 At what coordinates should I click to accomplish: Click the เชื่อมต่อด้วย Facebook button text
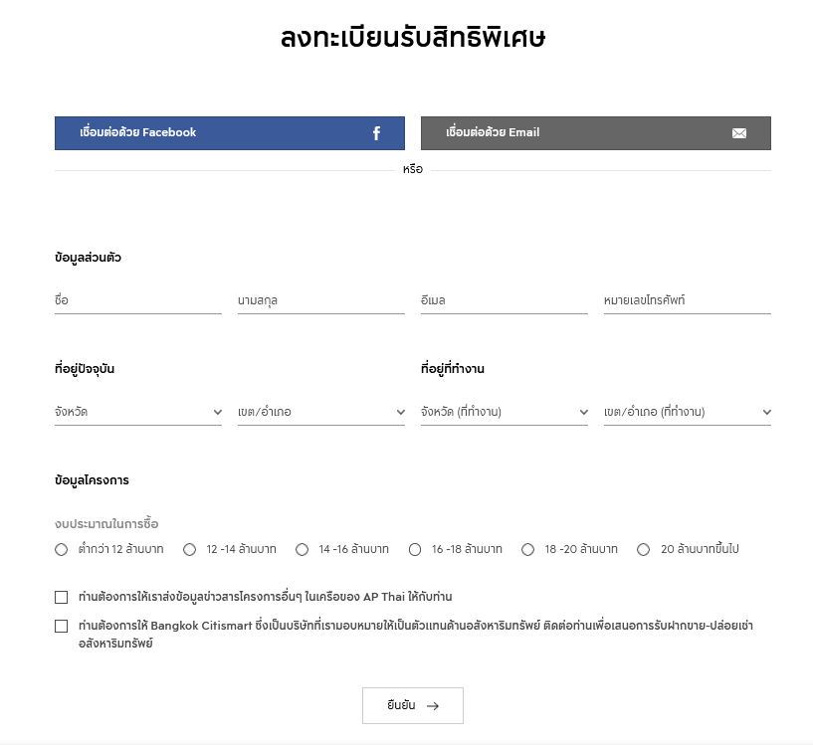[x=138, y=132]
